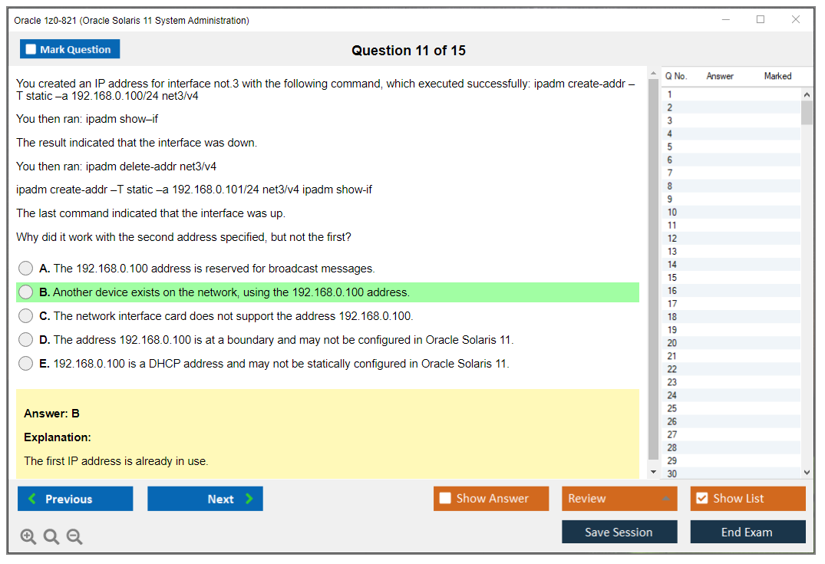The height and width of the screenshot is (564, 825).
Task: Click the green right arrow on Next
Action: [x=249, y=499]
